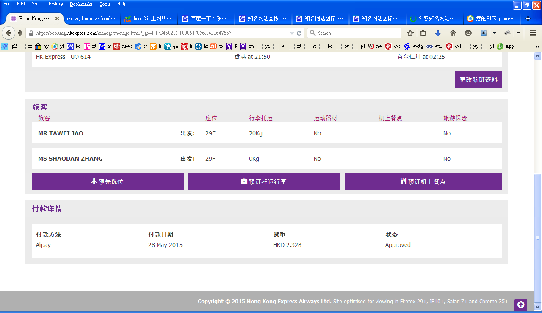Image resolution: width=542 pixels, height=313 pixels.
Task: Open the yt bookmark
Action: tap(58, 47)
